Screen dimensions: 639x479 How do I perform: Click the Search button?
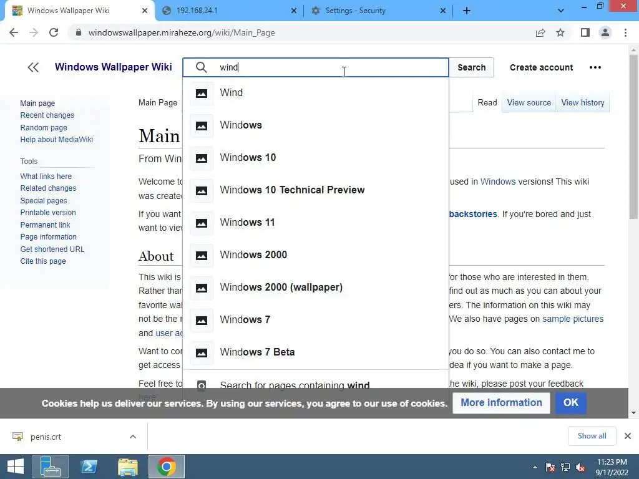point(472,67)
